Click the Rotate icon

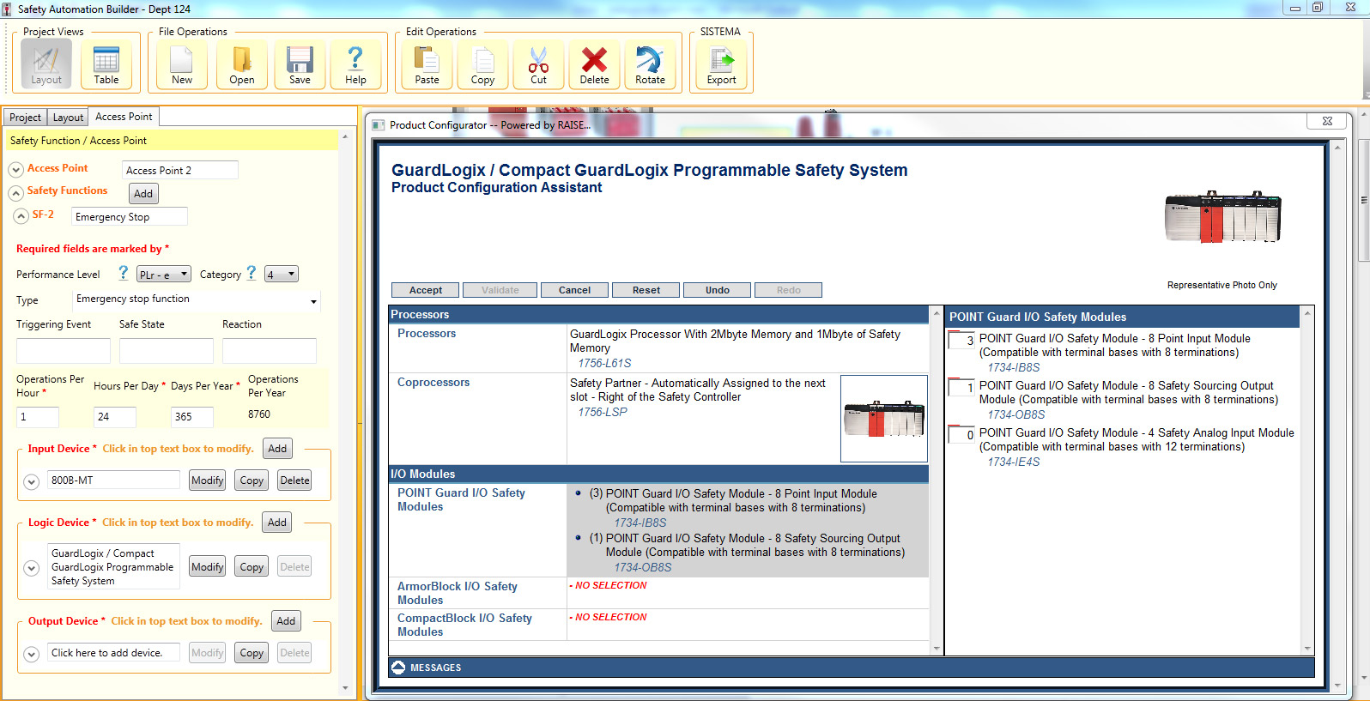coord(650,63)
